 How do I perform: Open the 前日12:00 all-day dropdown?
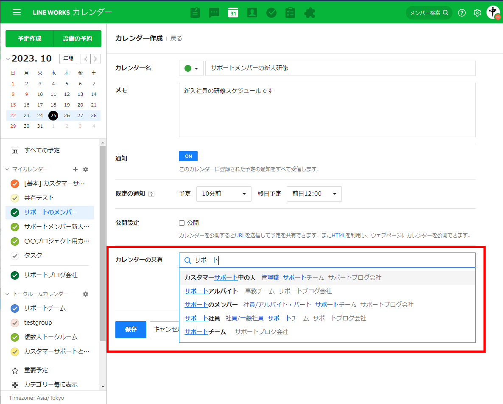point(314,194)
